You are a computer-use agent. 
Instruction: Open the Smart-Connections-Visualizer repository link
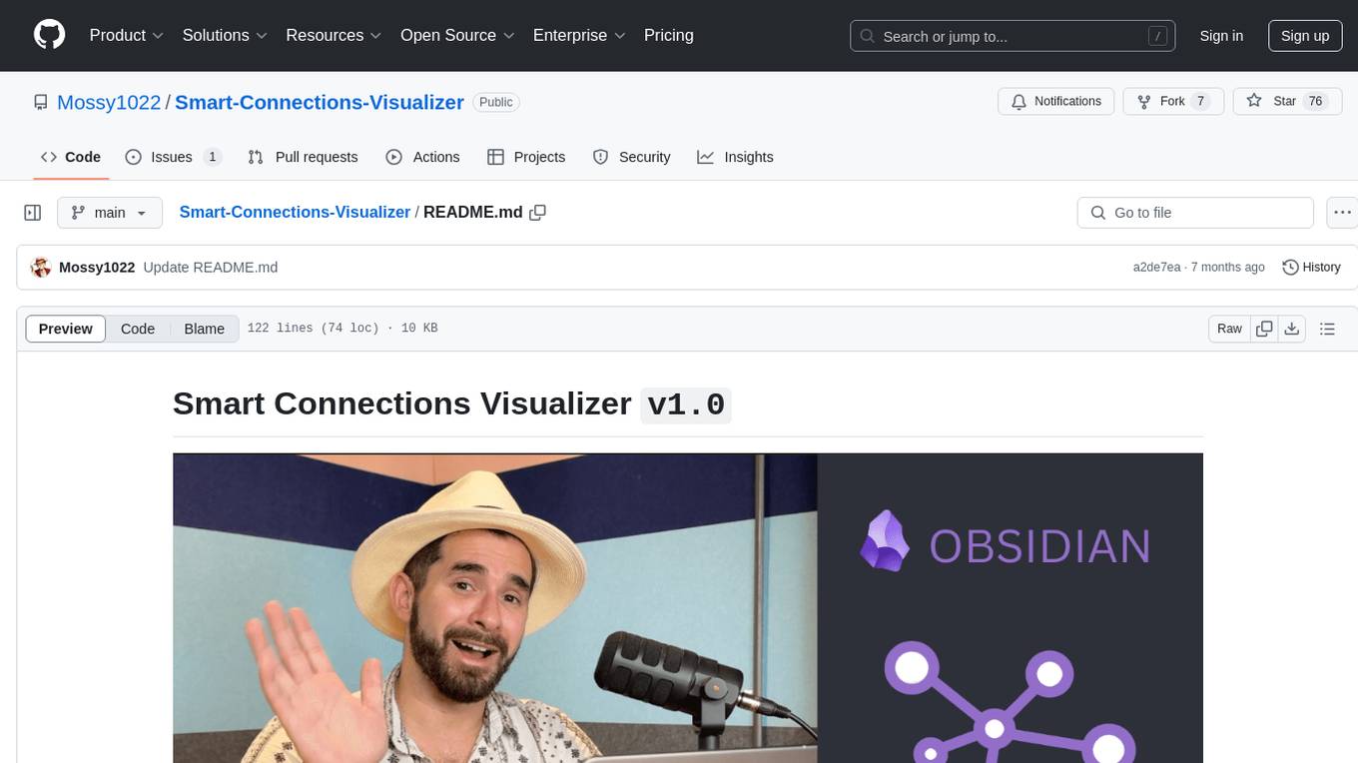[x=320, y=102]
